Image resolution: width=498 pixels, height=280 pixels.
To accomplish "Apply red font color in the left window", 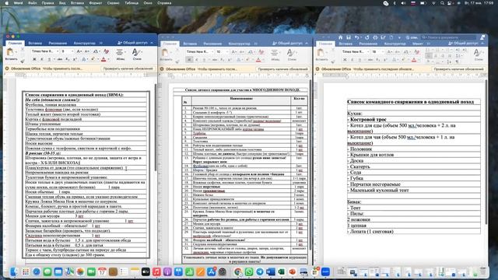I will pyautogui.click(x=103, y=59).
